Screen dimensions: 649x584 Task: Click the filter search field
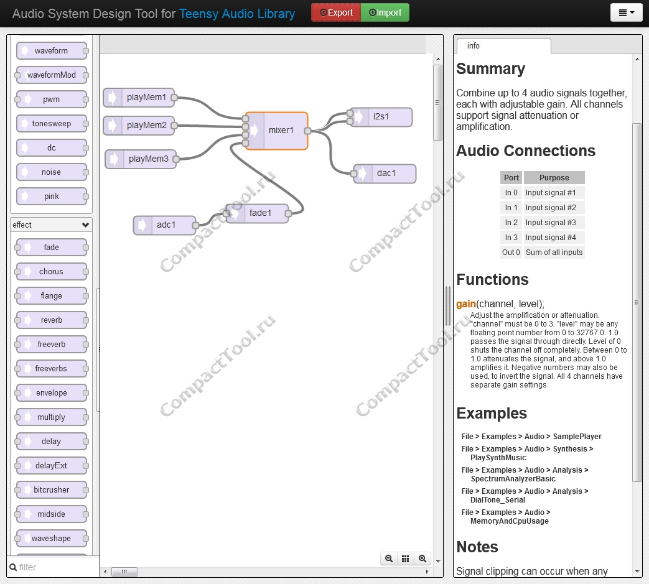[x=54, y=567]
